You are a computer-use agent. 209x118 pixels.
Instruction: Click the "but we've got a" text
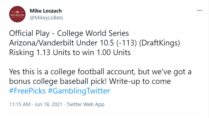[x=169, y=71]
